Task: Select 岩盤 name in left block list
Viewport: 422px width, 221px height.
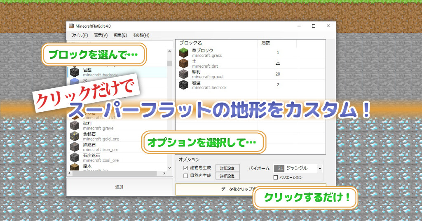Action: tap(87, 70)
